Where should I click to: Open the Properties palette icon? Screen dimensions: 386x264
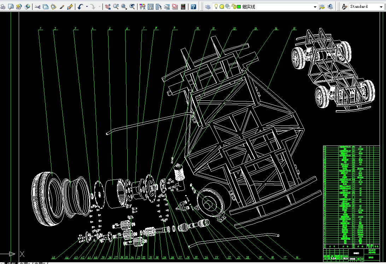142,7
